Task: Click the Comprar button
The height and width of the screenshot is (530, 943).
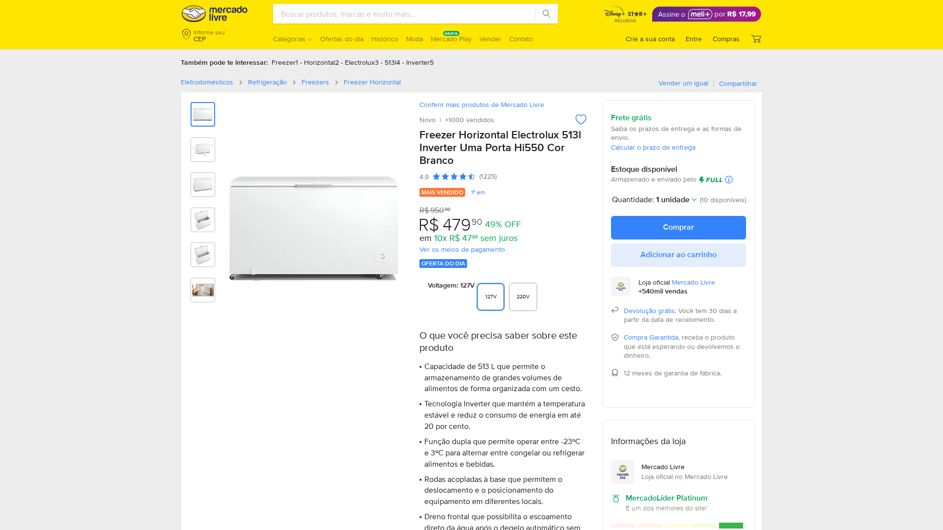Action: click(678, 228)
